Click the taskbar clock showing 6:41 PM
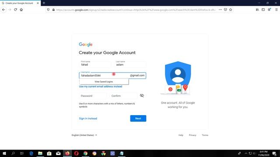Viewport: 280px width, 157px height. (263, 154)
